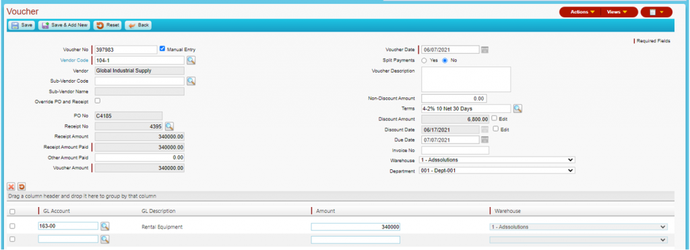
Task: Sort by GL Description column header
Action: point(158,211)
